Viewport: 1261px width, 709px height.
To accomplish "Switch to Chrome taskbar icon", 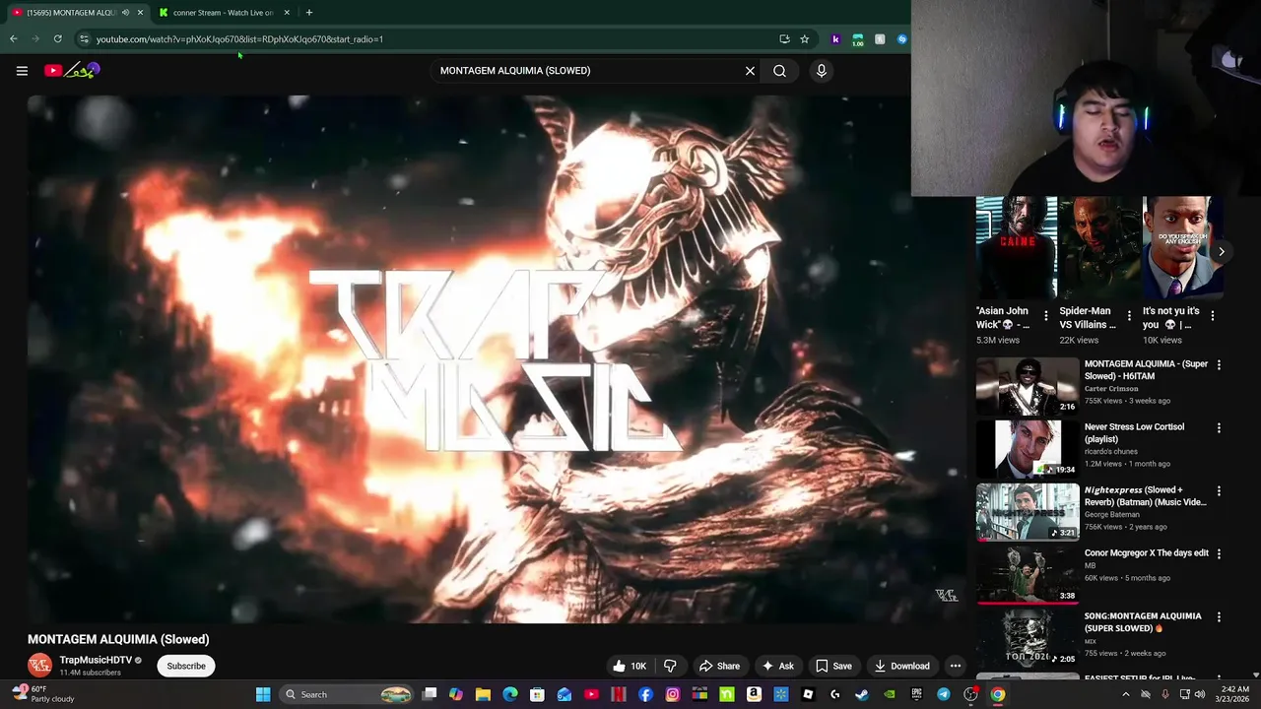I will pyautogui.click(x=998, y=694).
